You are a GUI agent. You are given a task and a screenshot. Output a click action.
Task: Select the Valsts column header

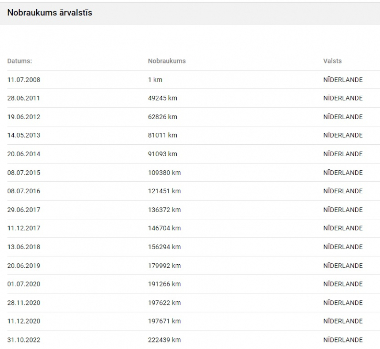[x=332, y=61]
